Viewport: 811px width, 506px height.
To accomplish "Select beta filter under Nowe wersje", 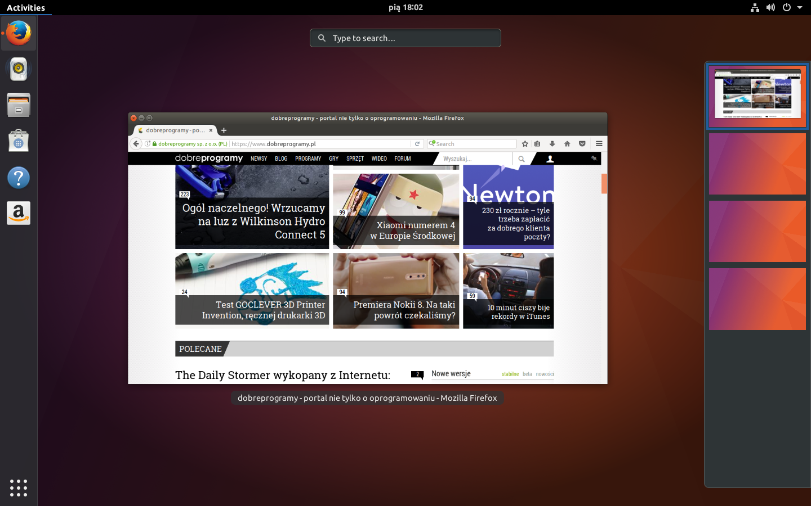I will tap(527, 374).
